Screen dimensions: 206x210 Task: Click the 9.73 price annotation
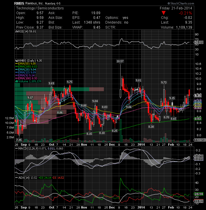pos(164,83)
